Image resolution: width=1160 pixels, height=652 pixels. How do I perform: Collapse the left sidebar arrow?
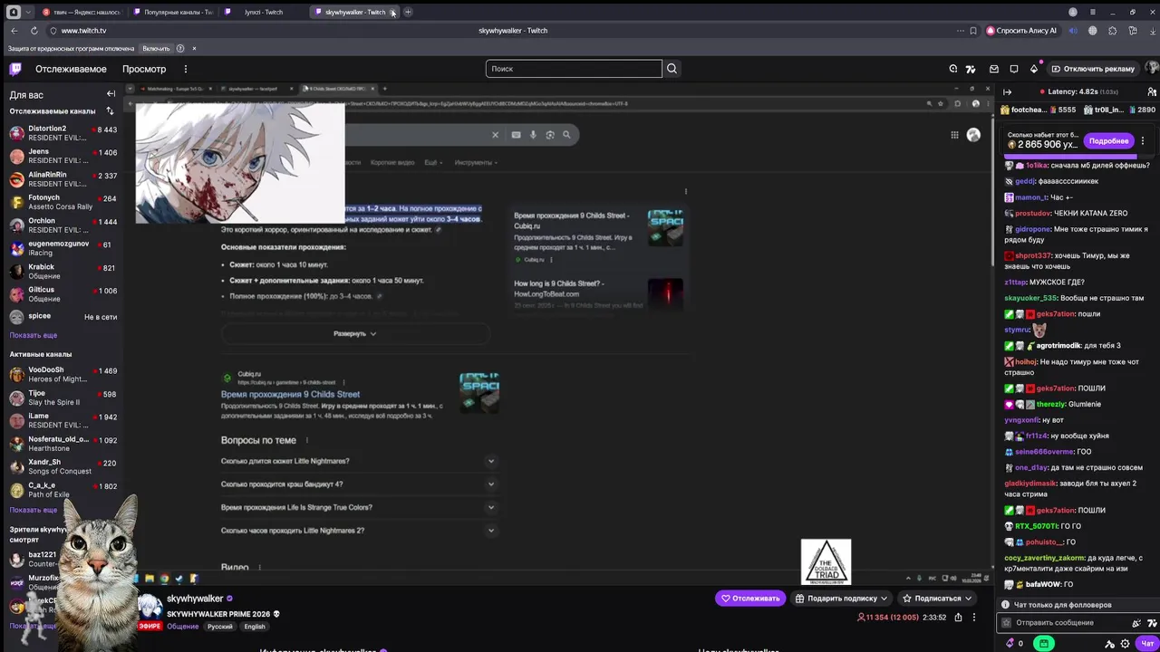[x=111, y=94]
